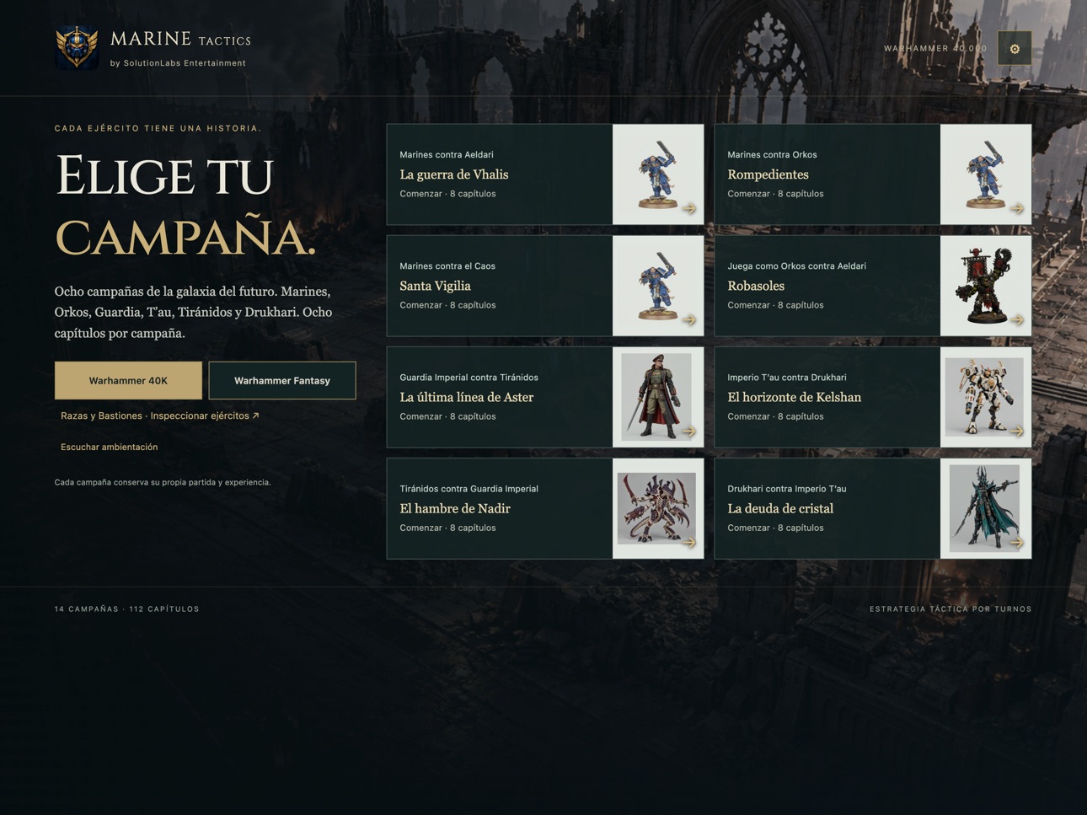
Task: Open the Space Marine miniature for Santa Vigilia
Action: (x=658, y=286)
